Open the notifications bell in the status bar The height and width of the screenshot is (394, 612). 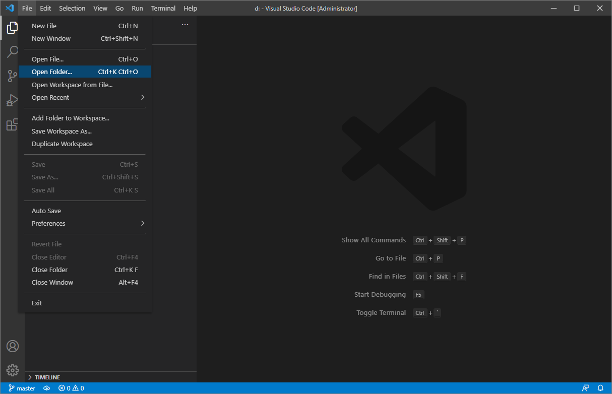tap(600, 388)
